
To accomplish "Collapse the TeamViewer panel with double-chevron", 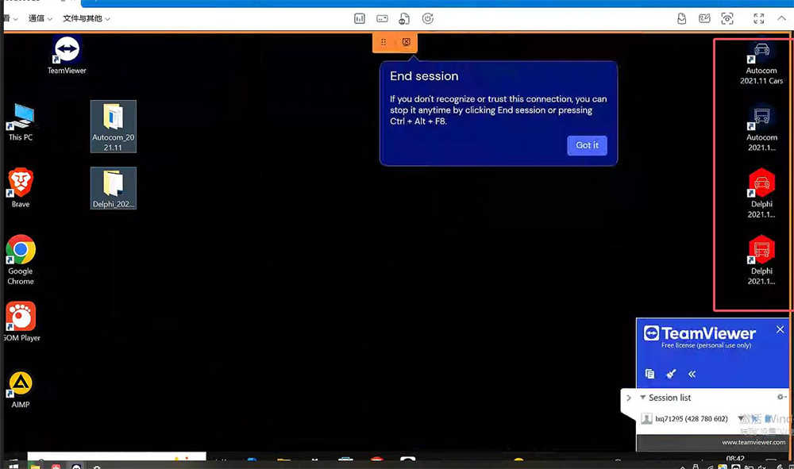I will pyautogui.click(x=692, y=374).
